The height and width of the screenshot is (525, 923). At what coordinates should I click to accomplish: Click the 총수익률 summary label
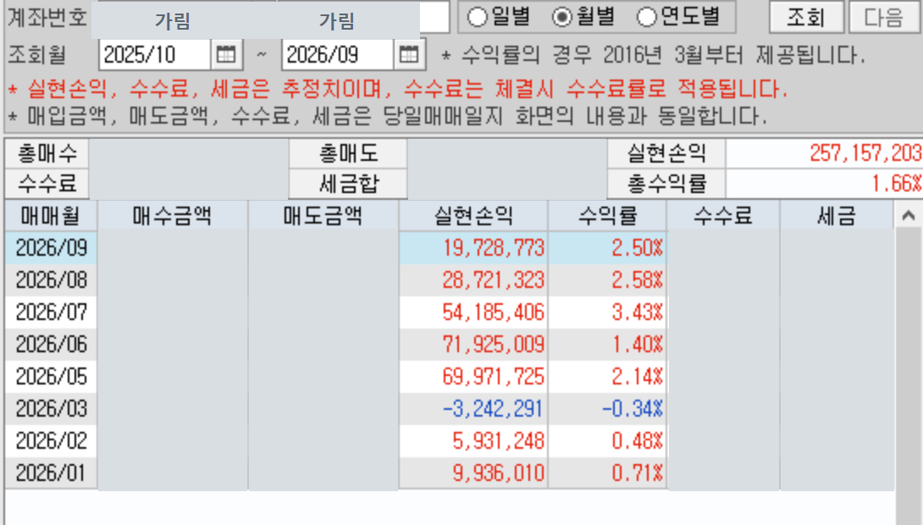point(666,185)
